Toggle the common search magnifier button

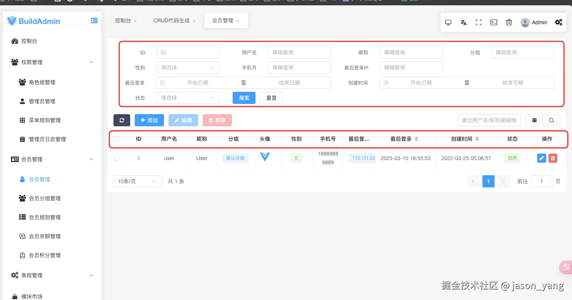[552, 120]
